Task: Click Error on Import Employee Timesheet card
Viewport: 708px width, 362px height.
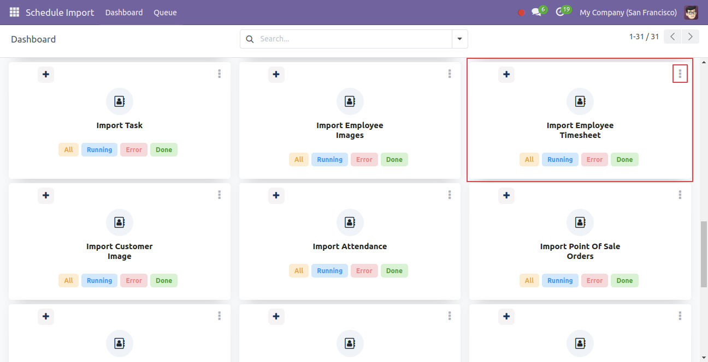Action: 594,160
